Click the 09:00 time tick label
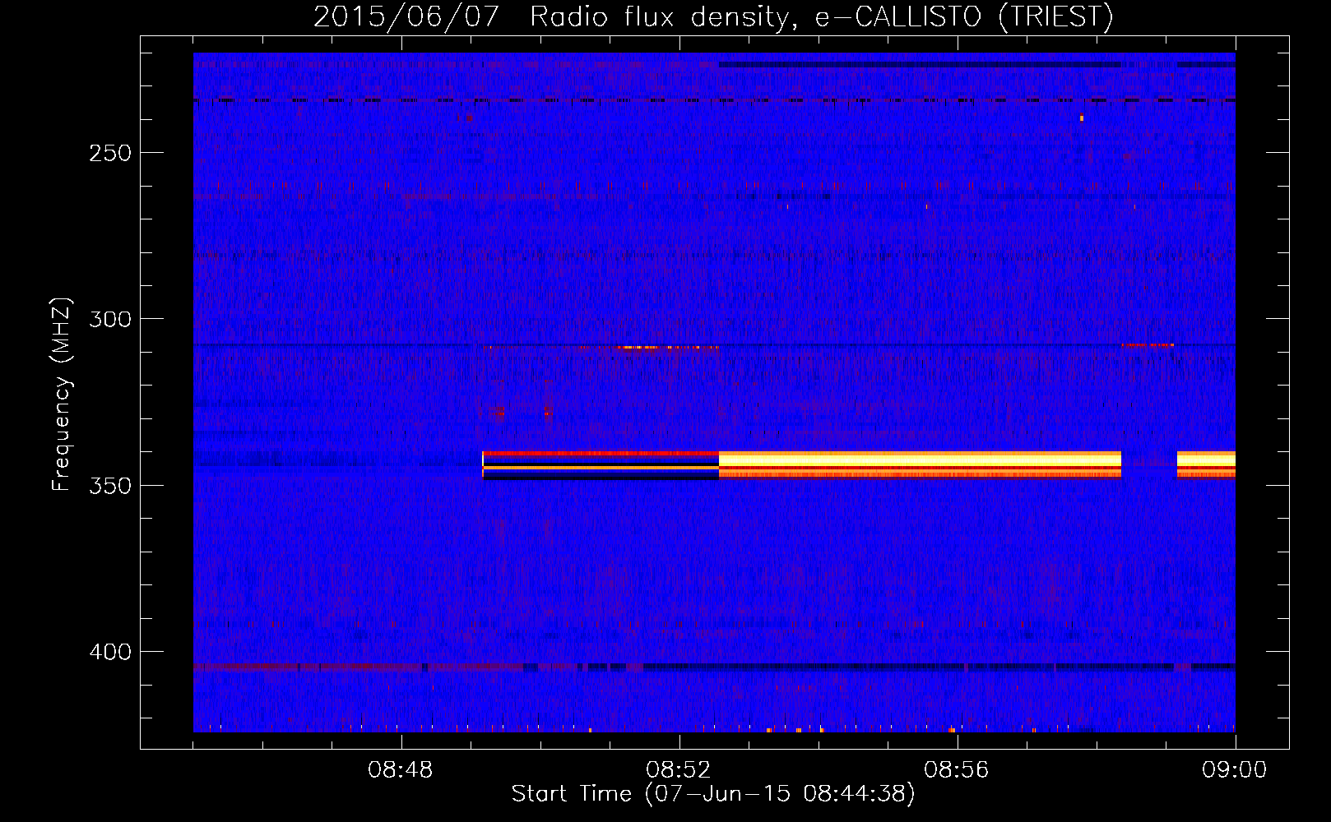This screenshot has width=1331, height=822. (1235, 770)
